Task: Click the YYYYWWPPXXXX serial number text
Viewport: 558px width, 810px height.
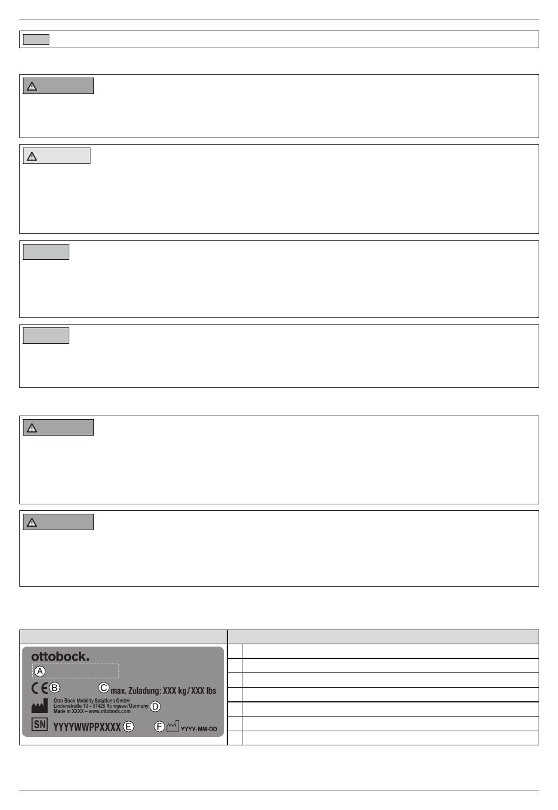Action: pos(87,727)
